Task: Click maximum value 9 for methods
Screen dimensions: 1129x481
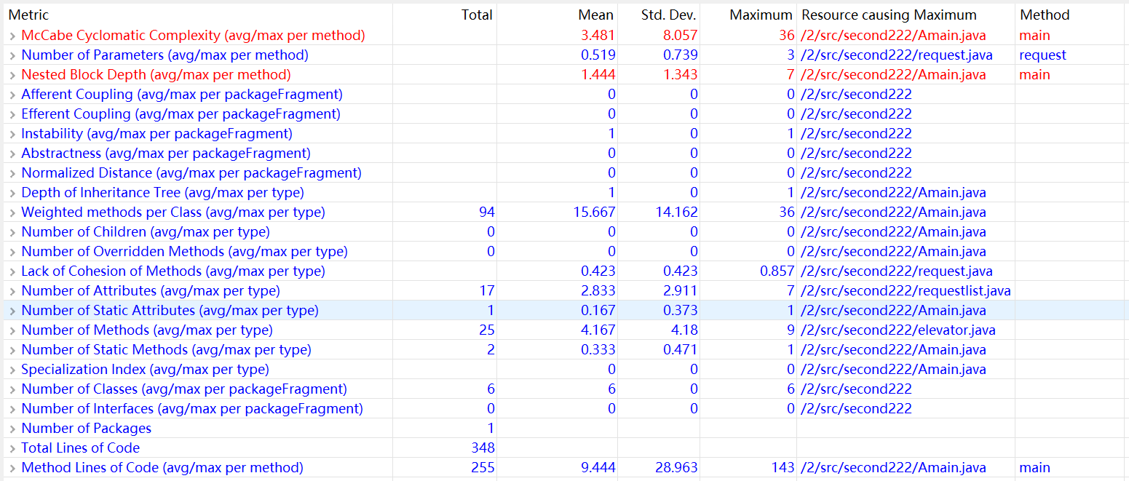Action: point(791,330)
